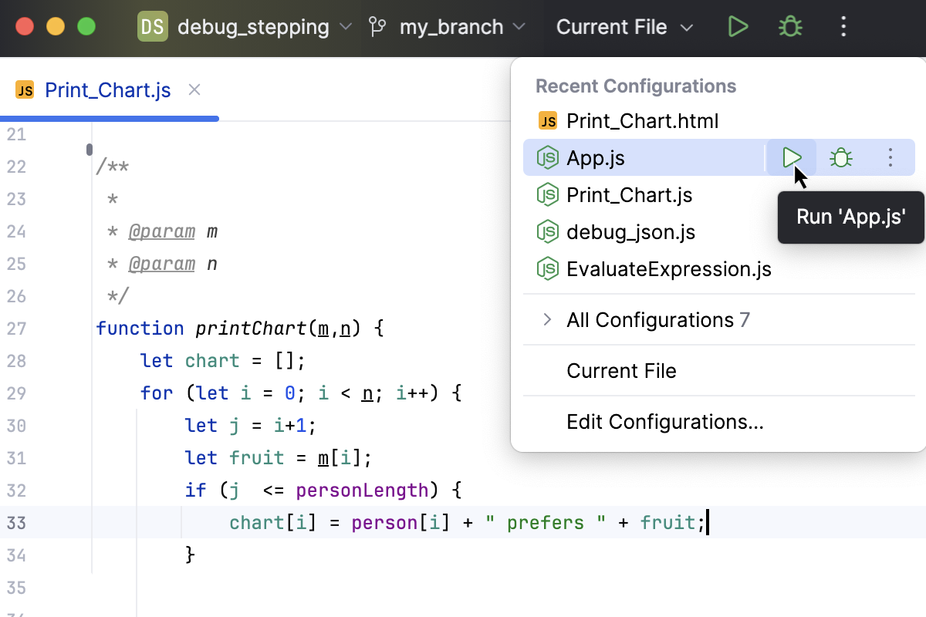Run the App.js configuration
Image resolution: width=926 pixels, height=617 pixels.
click(x=792, y=158)
